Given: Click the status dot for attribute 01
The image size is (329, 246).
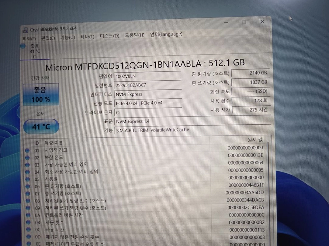Looking at the screenshot, I should tap(27, 151).
